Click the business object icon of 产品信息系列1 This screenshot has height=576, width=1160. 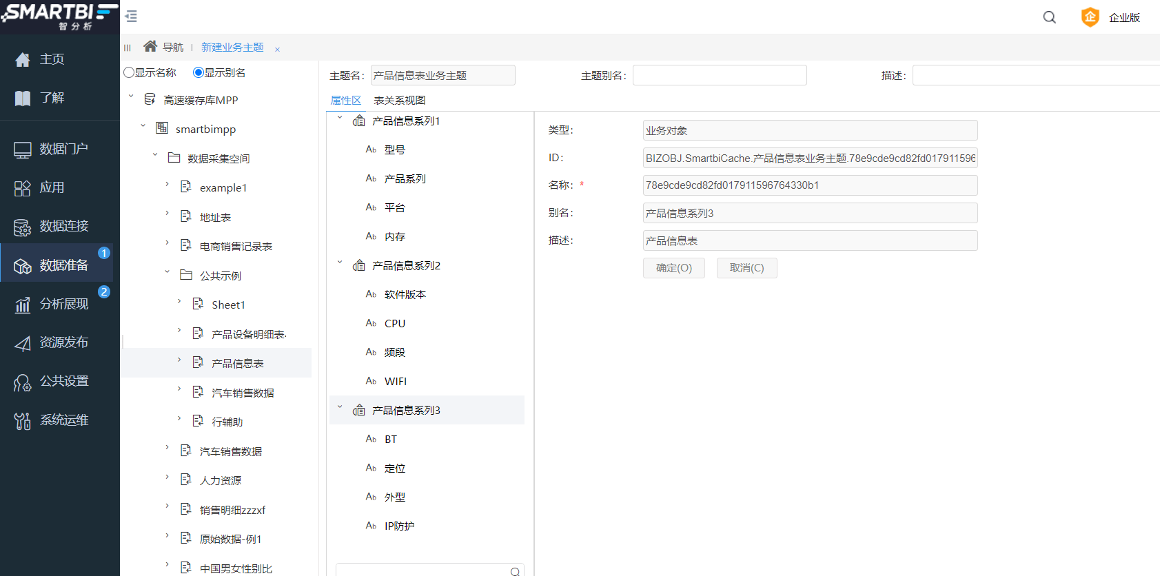(x=359, y=121)
